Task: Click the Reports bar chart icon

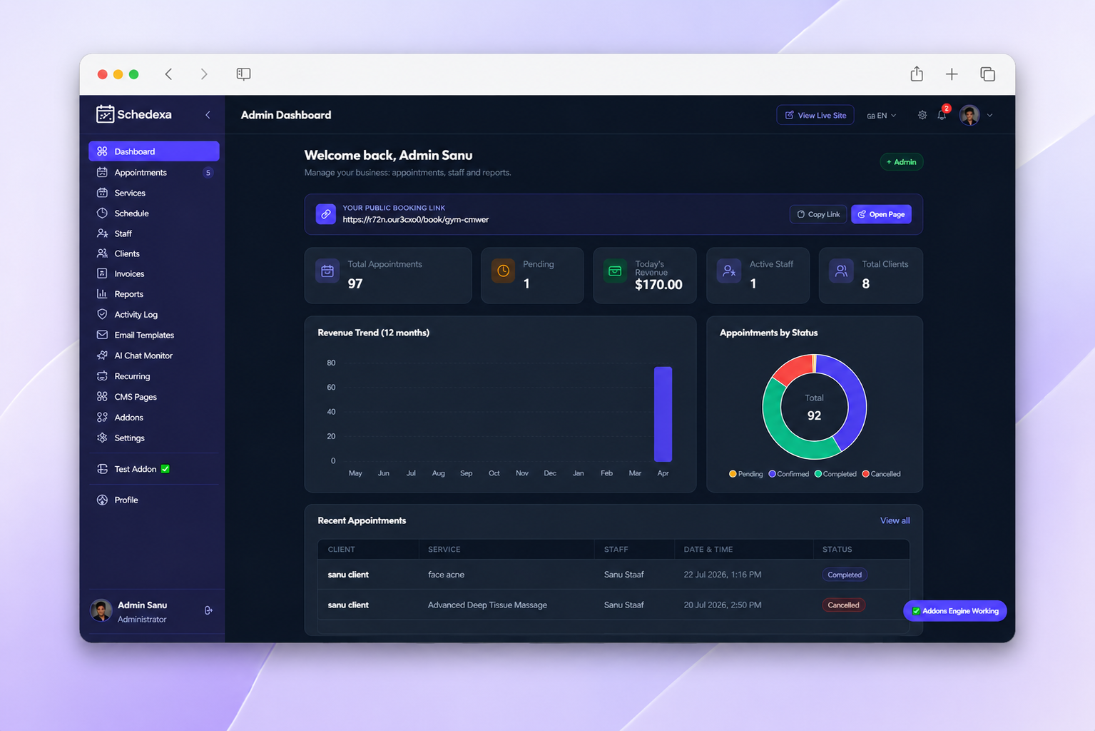Action: (102, 293)
